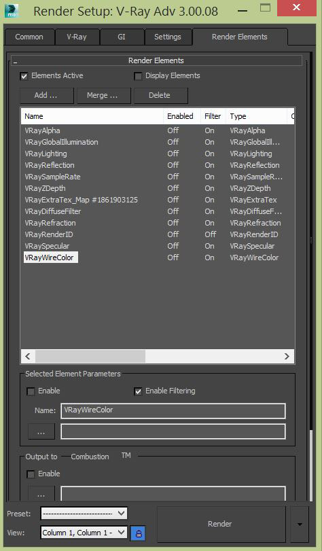Click the right arrow of horizontal scrollbar
Image resolution: width=322 pixels, height=551 pixels.
(287, 356)
